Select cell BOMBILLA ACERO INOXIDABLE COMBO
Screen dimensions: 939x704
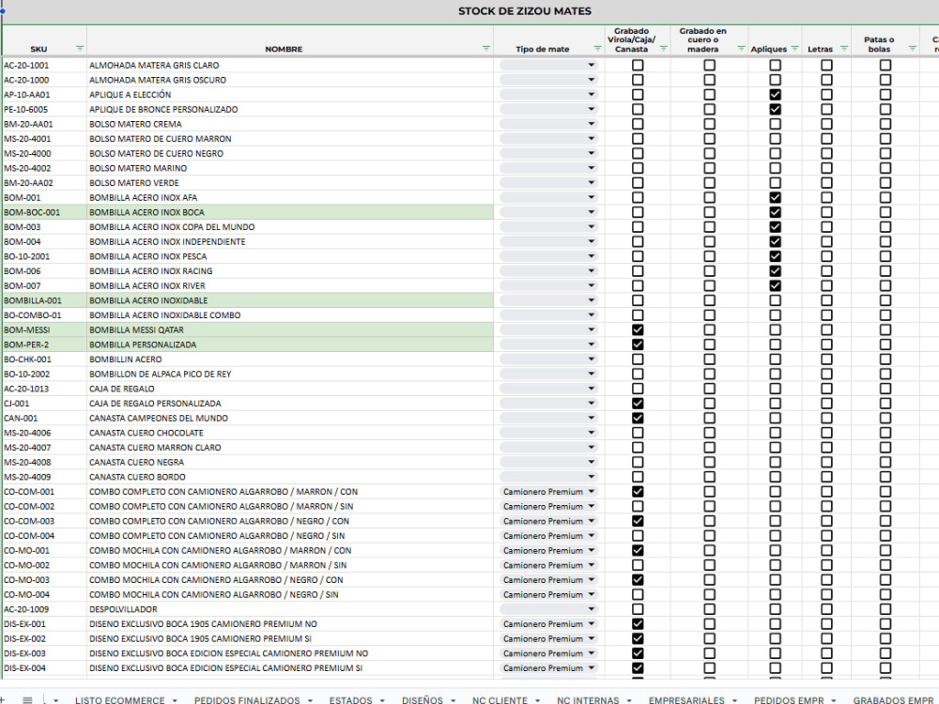290,314
